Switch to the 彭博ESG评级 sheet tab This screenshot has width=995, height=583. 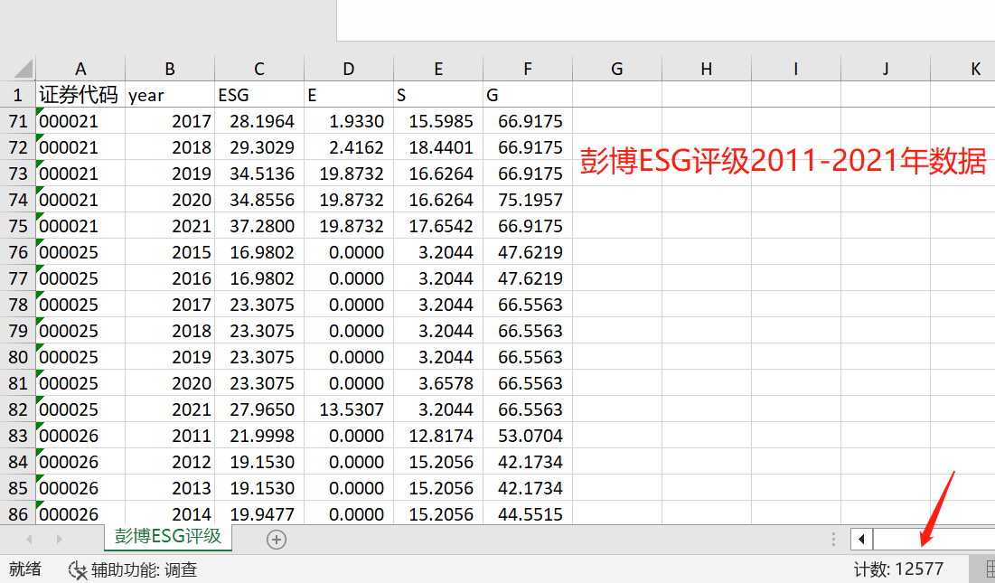tap(167, 537)
